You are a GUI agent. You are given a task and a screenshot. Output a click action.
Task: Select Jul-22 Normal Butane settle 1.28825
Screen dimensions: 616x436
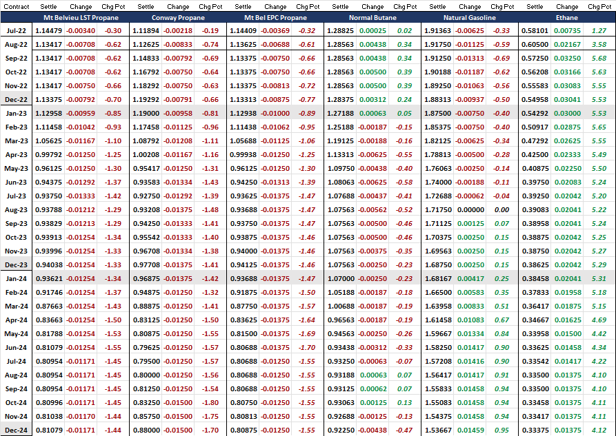tap(340, 30)
